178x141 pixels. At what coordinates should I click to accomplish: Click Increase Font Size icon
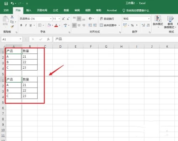[63, 19]
